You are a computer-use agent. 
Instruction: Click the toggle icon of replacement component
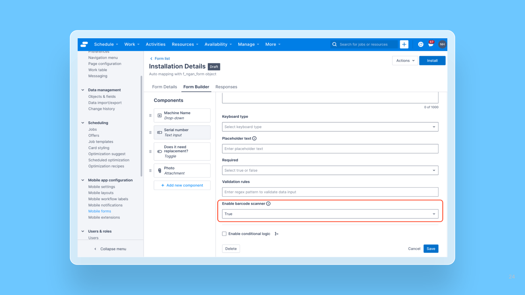[160, 152]
